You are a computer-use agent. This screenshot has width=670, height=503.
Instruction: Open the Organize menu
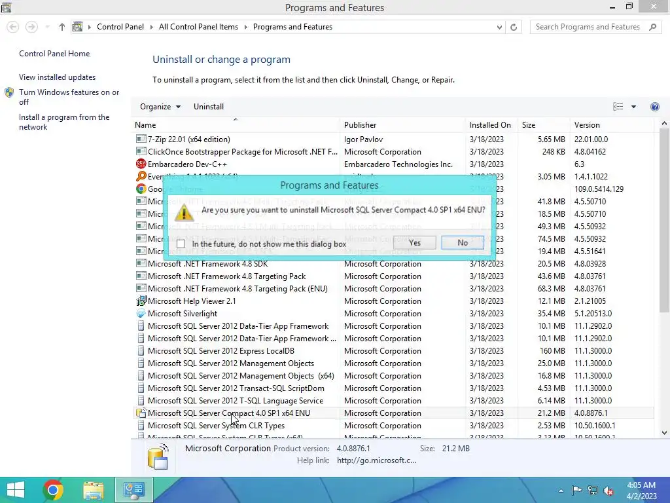(x=160, y=107)
